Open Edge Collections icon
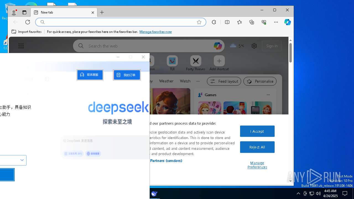354x199 pixels. [252, 22]
